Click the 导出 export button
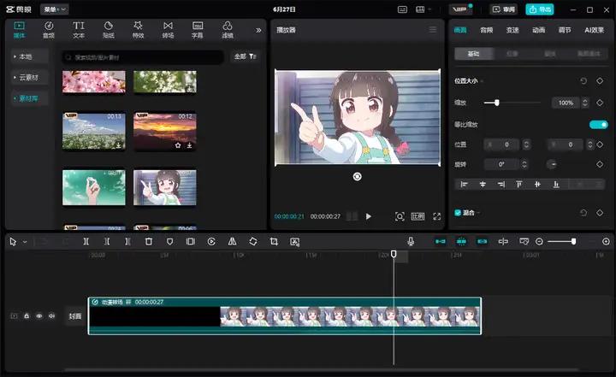Image resolution: width=616 pixels, height=377 pixels. pyautogui.click(x=540, y=9)
